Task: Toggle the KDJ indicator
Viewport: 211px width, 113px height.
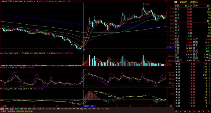Action: point(82,109)
